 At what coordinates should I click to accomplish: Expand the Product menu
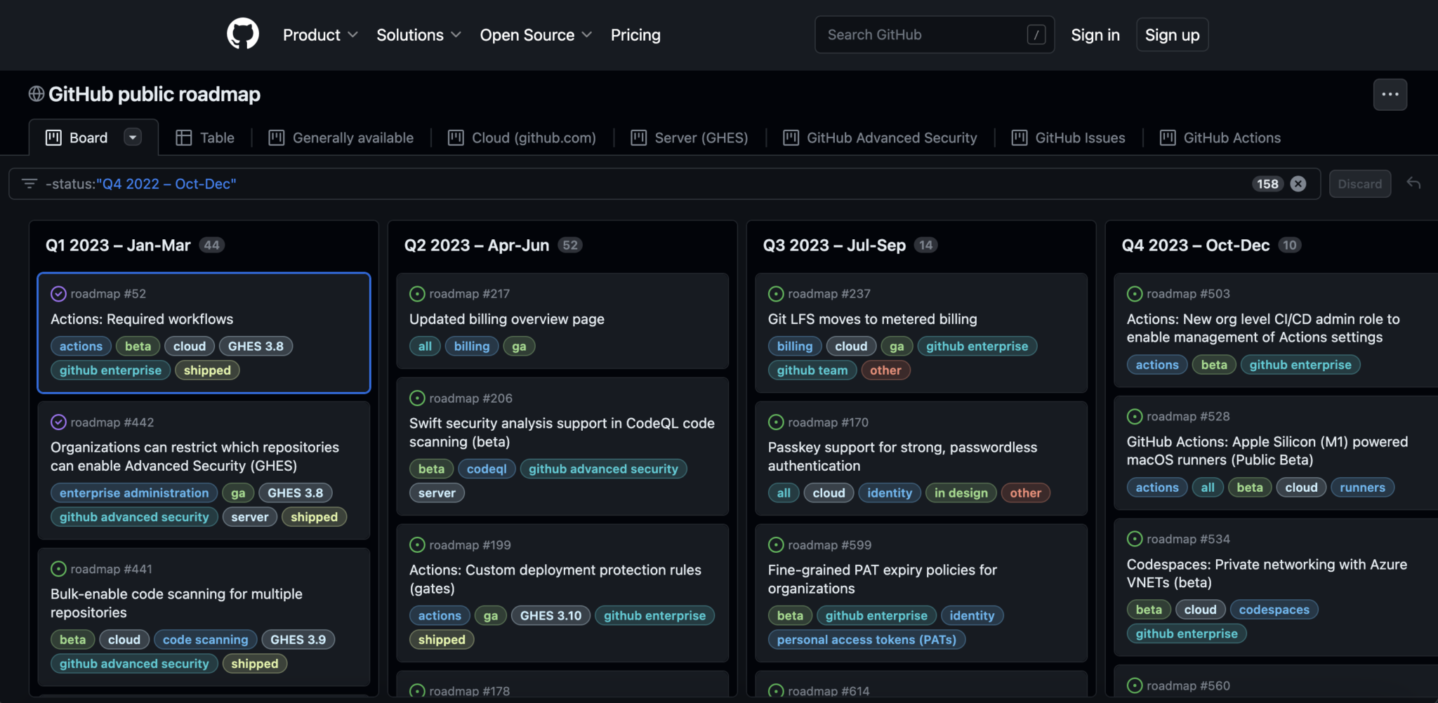tap(320, 35)
